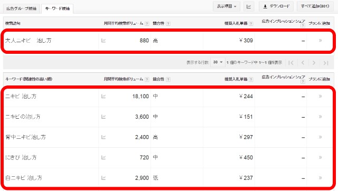Open help for 推奨入札単価 in top table
The image size is (338, 191).
(251, 23)
